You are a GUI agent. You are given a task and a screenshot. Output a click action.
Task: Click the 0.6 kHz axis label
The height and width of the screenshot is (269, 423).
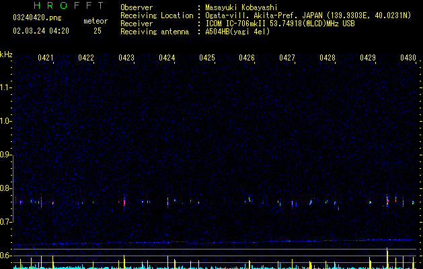click(5, 256)
